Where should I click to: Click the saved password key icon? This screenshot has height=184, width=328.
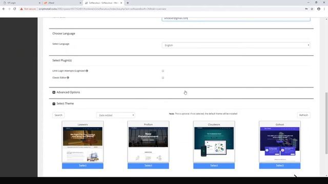(x=306, y=9)
